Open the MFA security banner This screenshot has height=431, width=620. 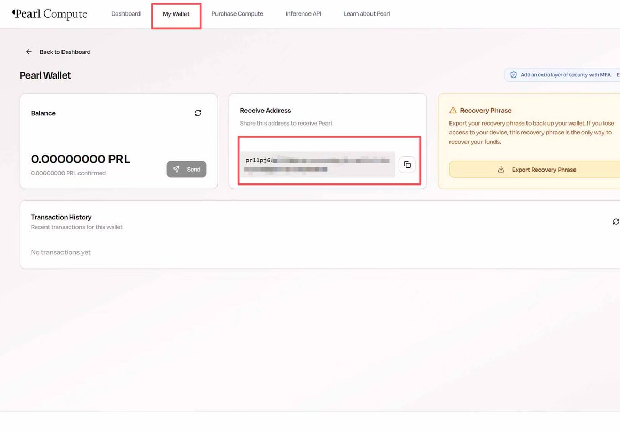point(562,75)
